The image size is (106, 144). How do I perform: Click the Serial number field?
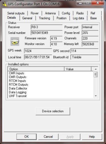tap(47, 33)
